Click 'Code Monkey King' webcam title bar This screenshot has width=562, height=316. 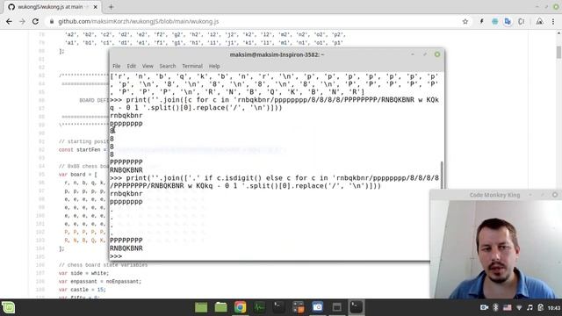pyautogui.click(x=494, y=195)
